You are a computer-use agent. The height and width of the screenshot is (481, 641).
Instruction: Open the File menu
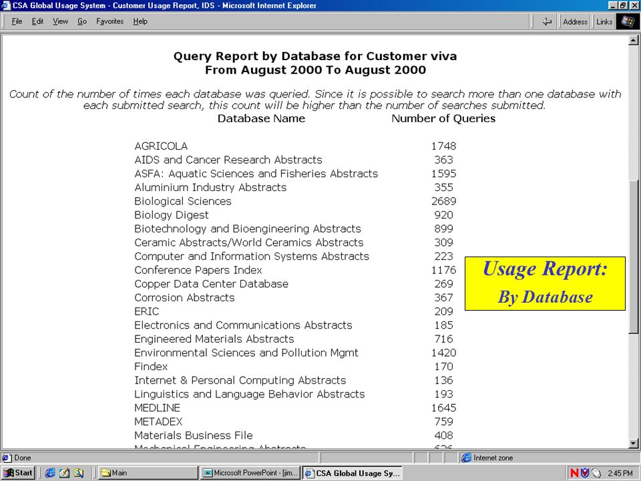(x=17, y=21)
